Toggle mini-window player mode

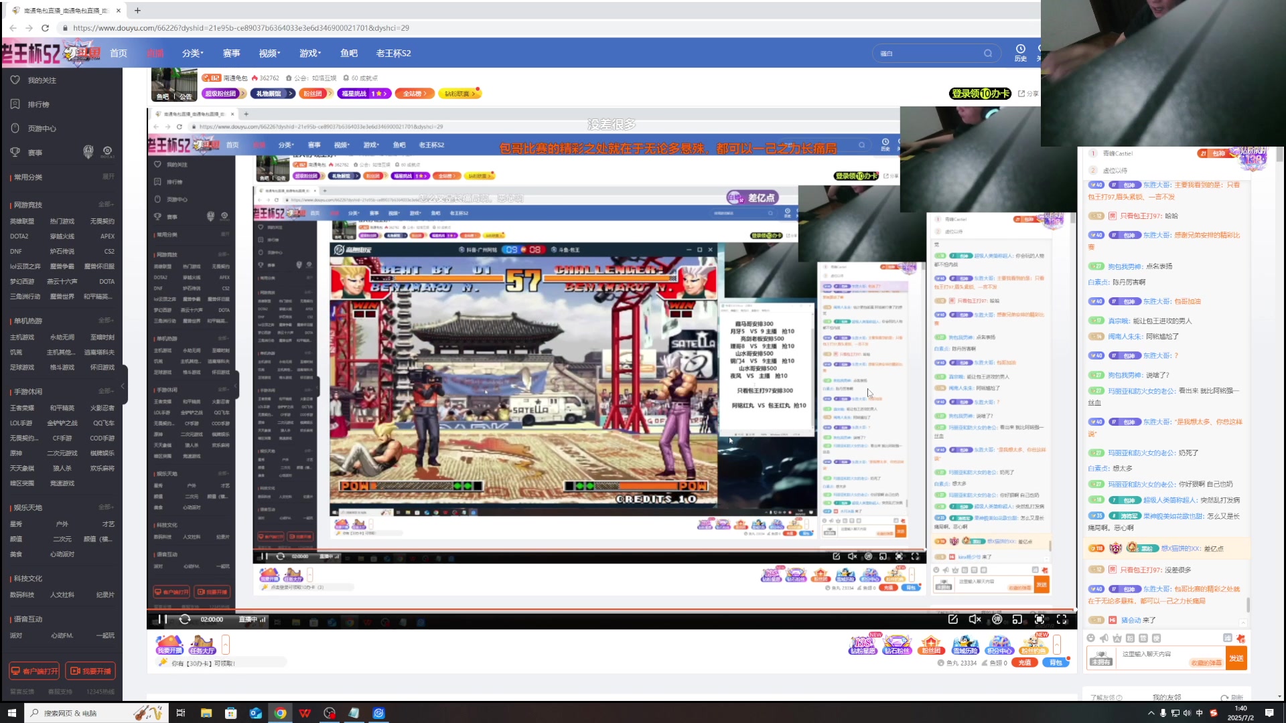pos(1017,619)
